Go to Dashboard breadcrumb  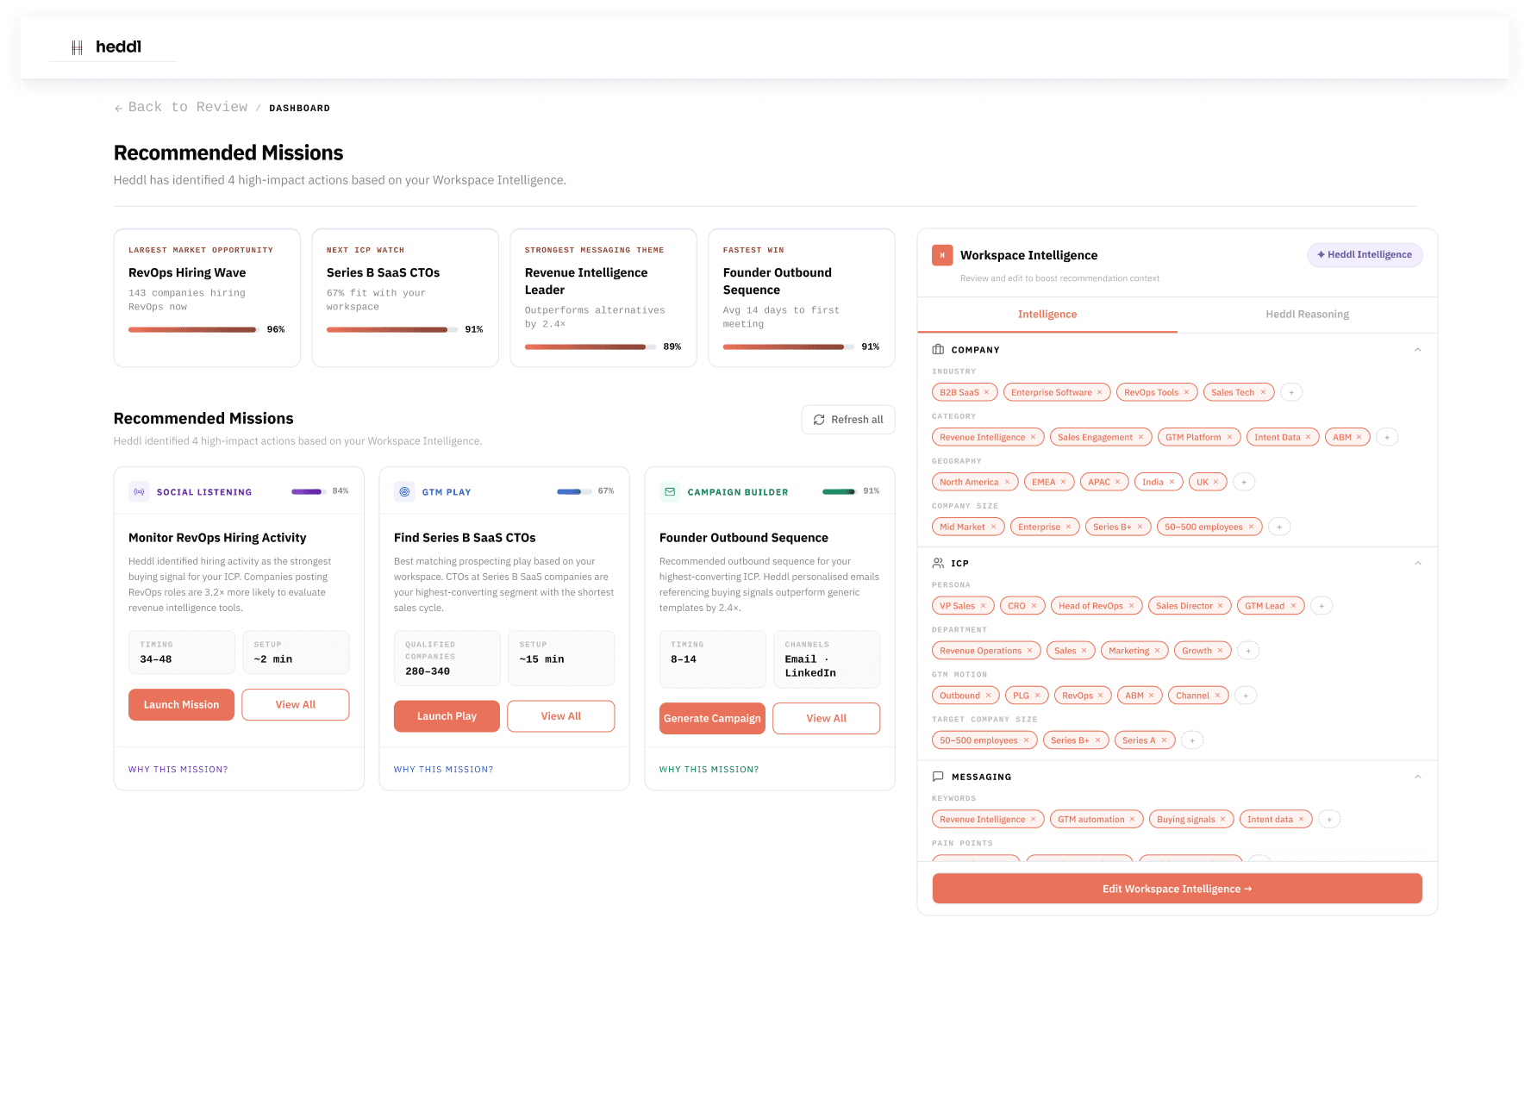pyautogui.click(x=299, y=109)
